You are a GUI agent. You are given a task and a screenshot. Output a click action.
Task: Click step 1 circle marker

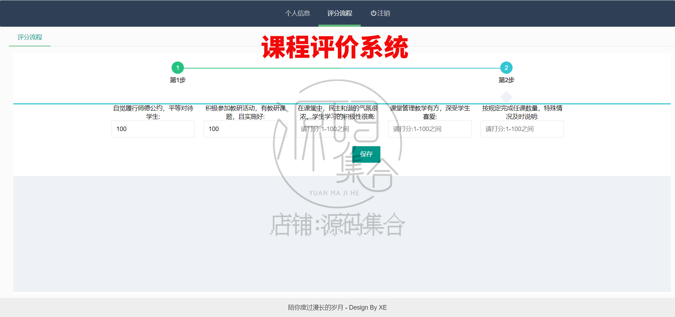[x=178, y=67]
